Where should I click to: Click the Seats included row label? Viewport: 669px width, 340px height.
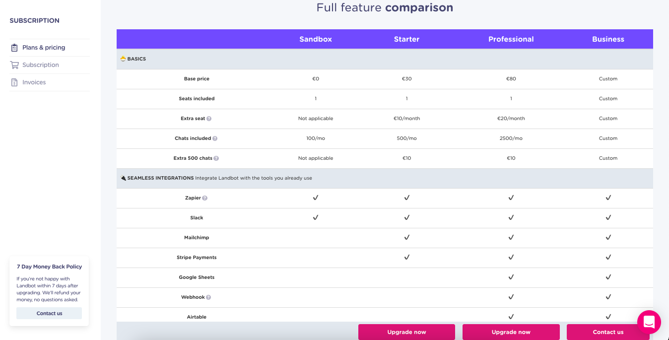click(197, 99)
